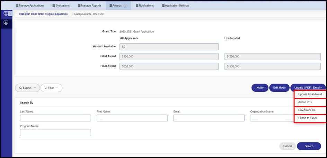The image size is (327, 158).
Task: Choose Admin PDF from the dropdown
Action: pos(310,102)
